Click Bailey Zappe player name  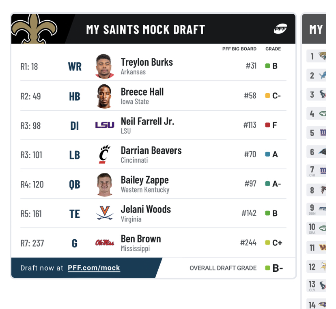(144, 180)
